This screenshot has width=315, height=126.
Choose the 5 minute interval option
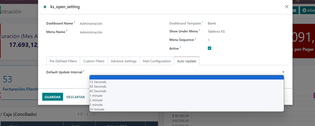tap(187, 105)
